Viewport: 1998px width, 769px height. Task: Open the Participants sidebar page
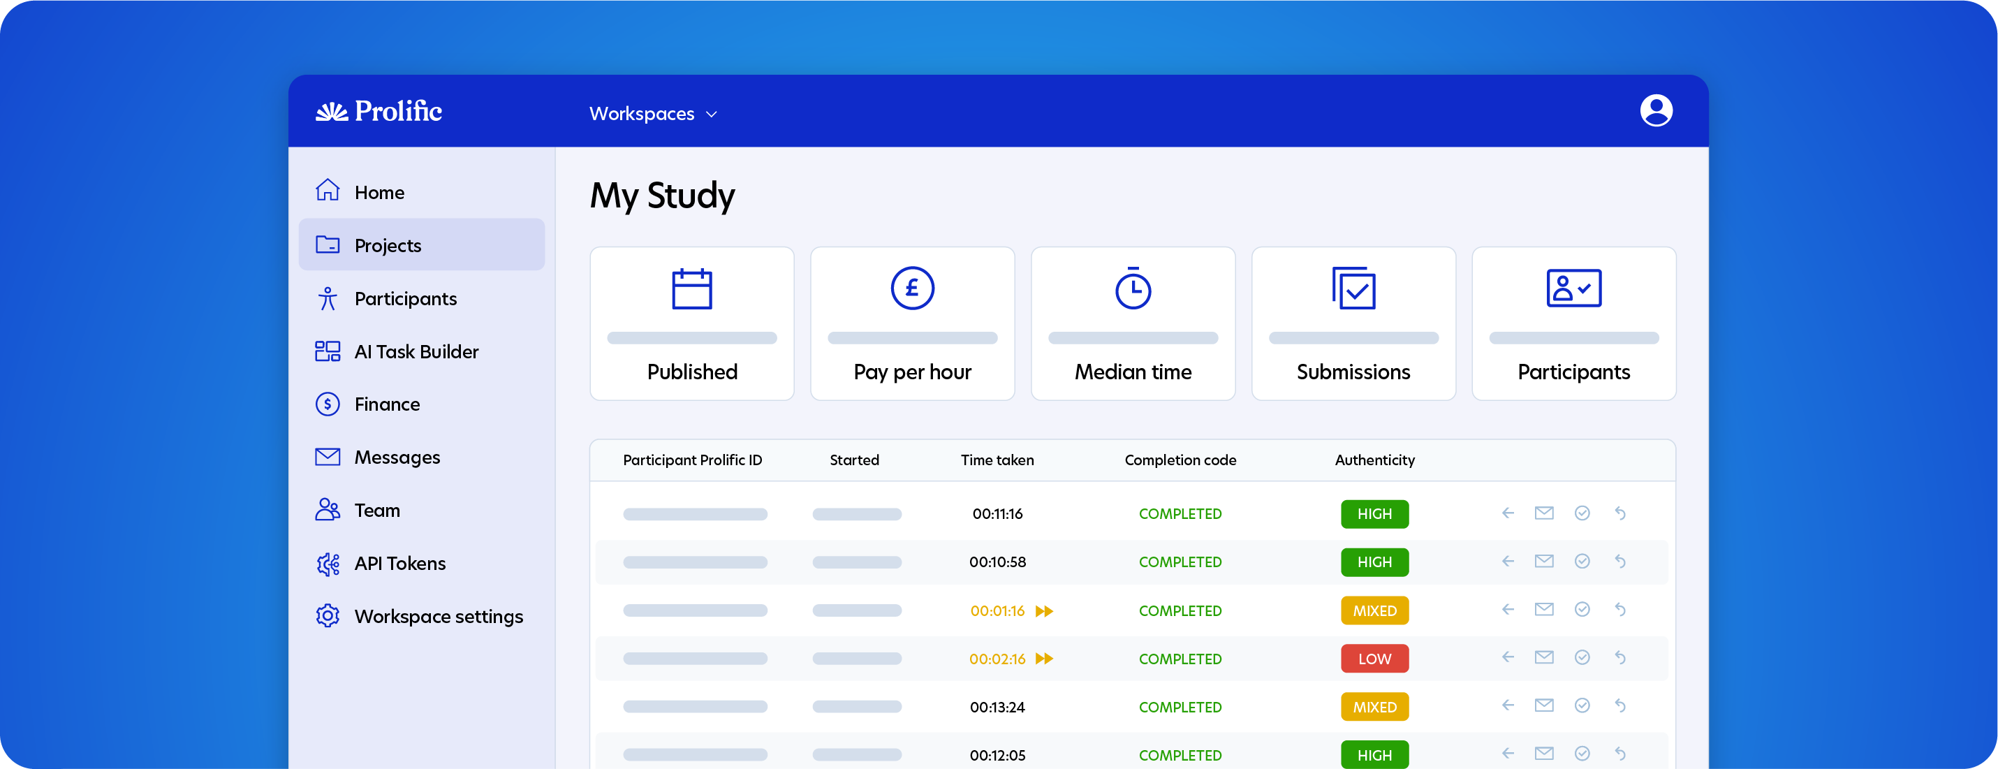coord(405,299)
